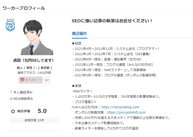The image size is (193, 137).
Task: Click the worker name 成田（社内SEしてます）
Action: [34, 60]
